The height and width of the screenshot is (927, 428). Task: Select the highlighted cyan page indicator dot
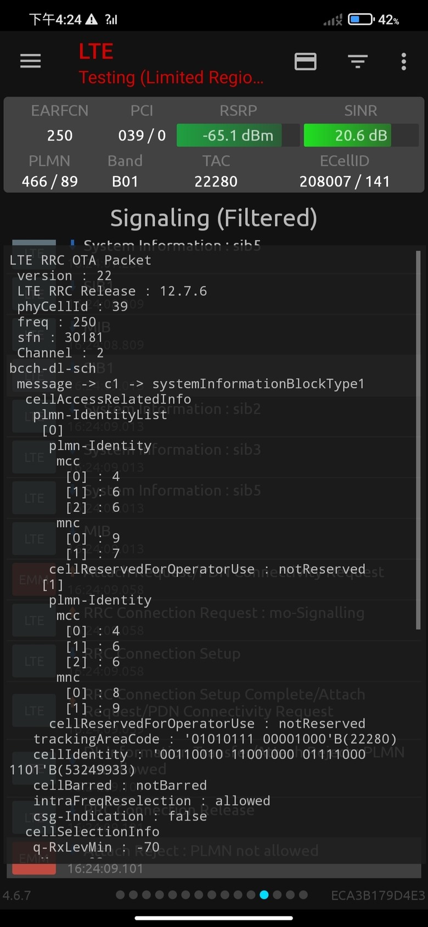click(x=264, y=895)
